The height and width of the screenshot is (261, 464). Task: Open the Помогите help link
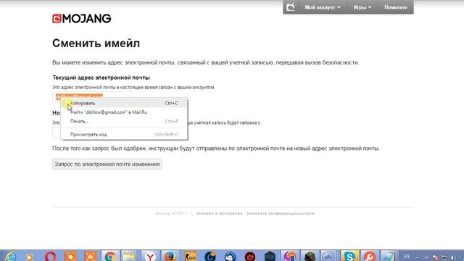click(396, 7)
